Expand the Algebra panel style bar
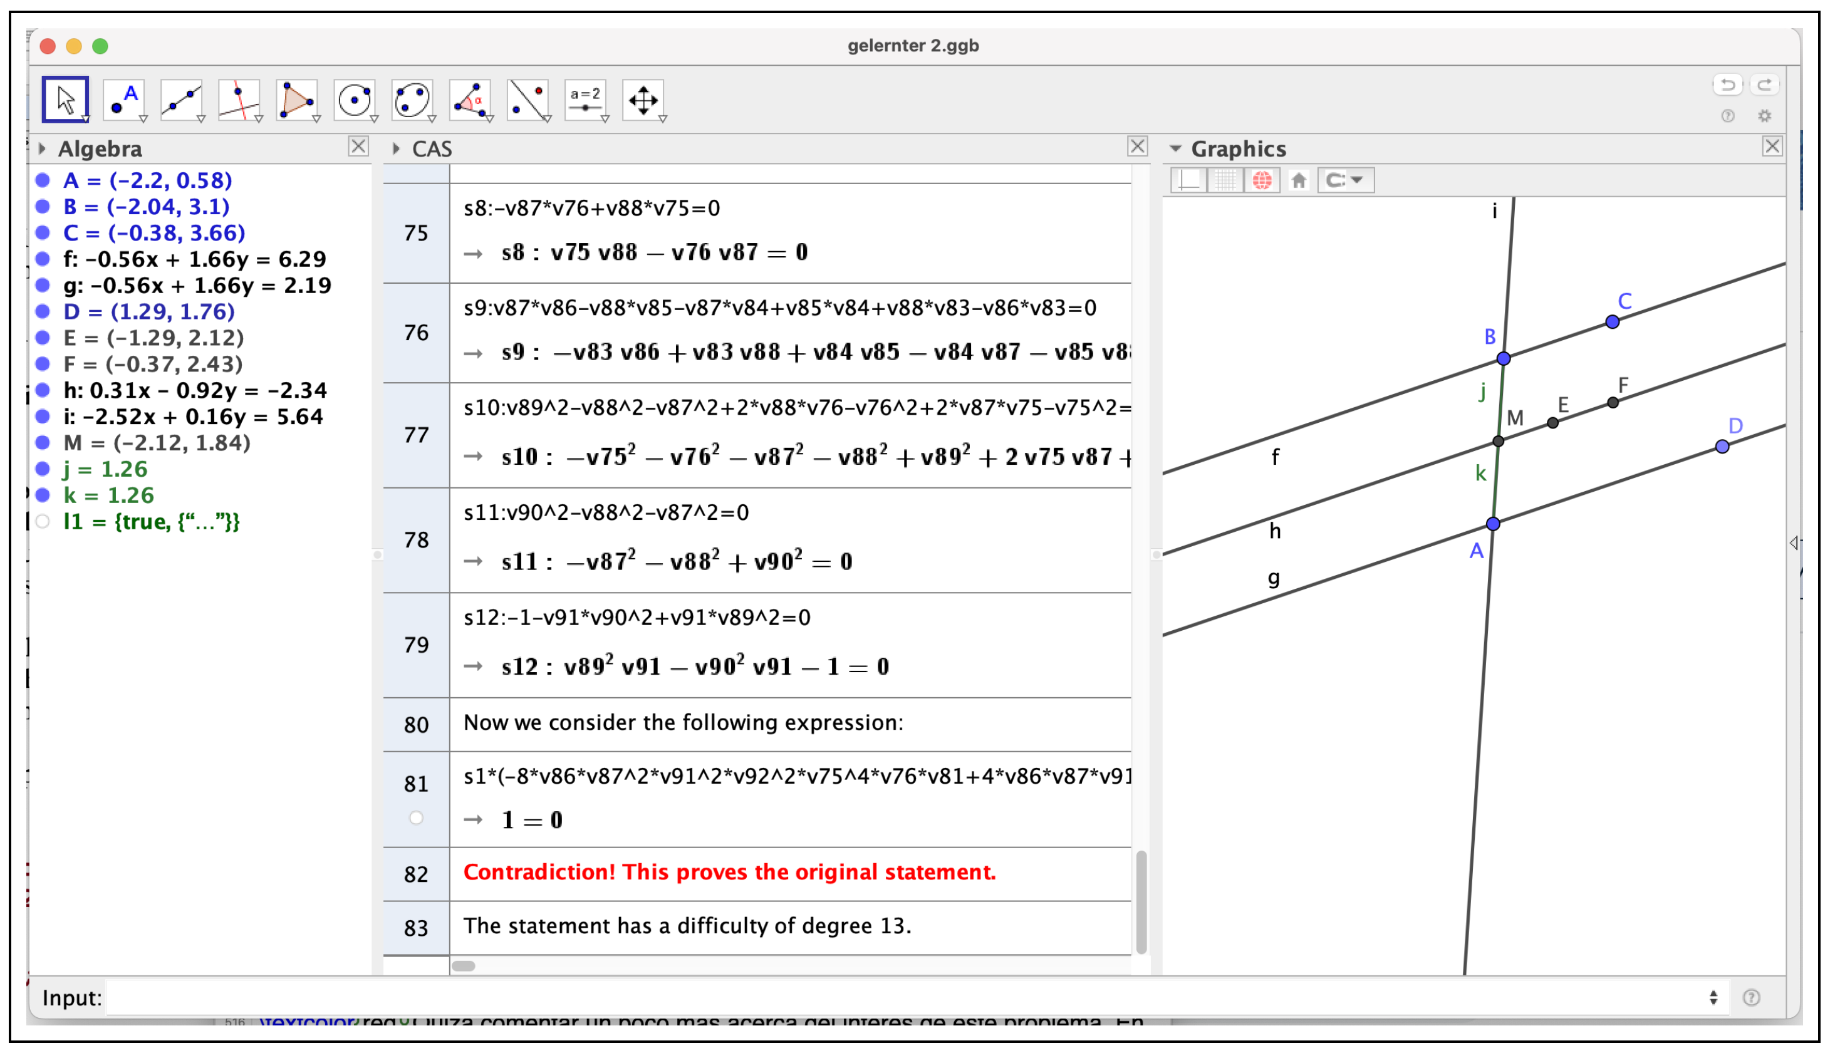Screen dimensions: 1835x1058 42,149
